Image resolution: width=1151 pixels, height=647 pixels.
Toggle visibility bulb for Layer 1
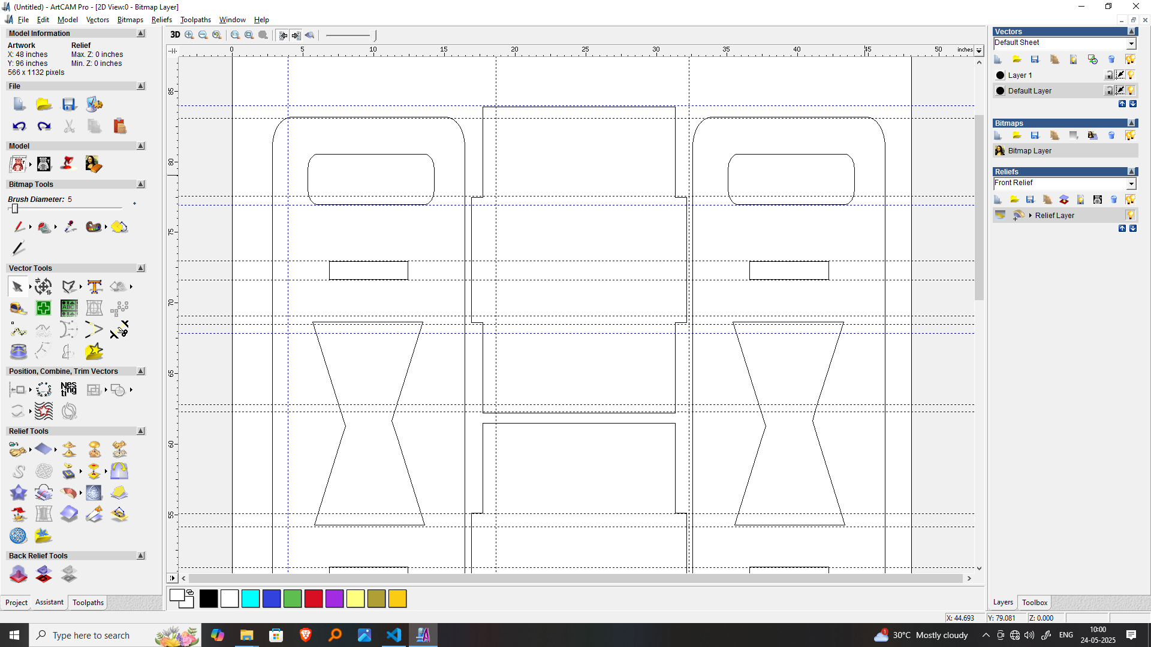[1131, 75]
